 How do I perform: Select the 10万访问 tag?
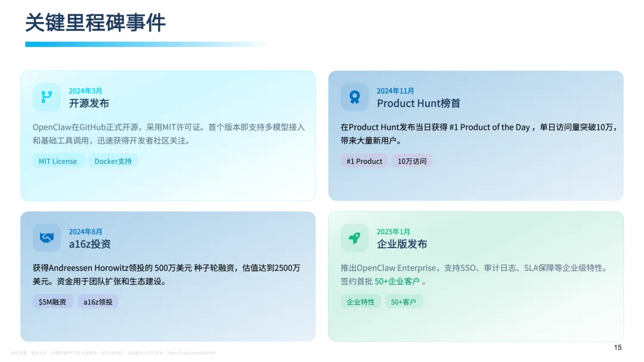coord(411,161)
